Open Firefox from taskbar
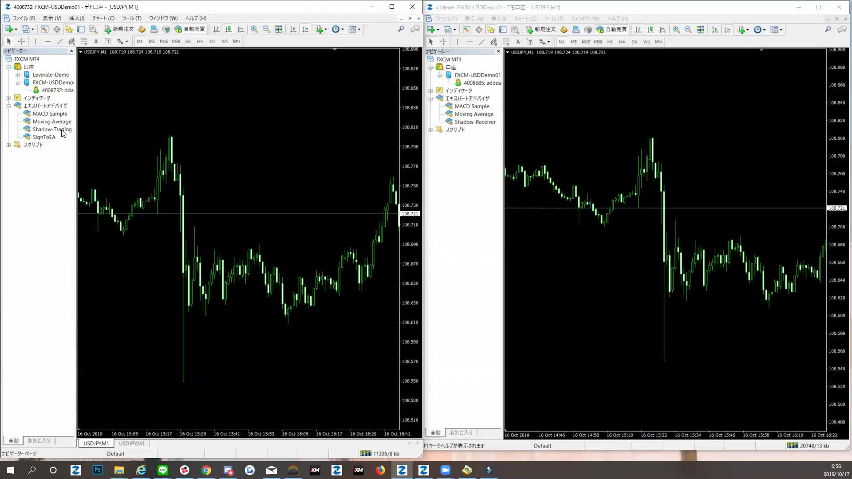The height and width of the screenshot is (479, 852). click(380, 470)
